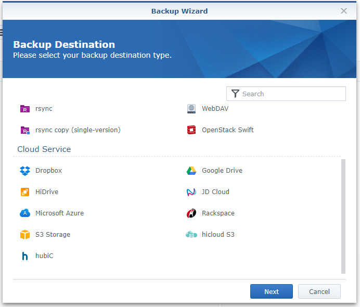Select the OpenStack Swift label
This screenshot has height=307, width=360.
(x=228, y=130)
